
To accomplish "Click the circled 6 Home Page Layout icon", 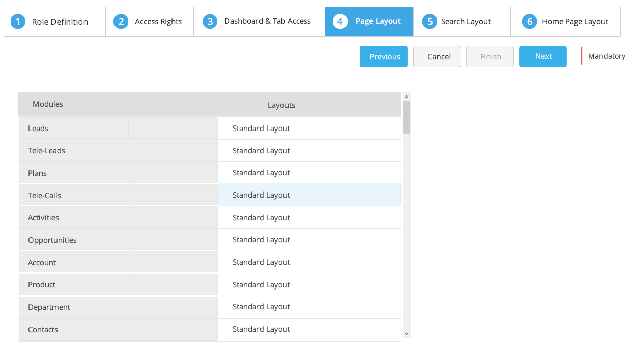I will click(x=529, y=21).
